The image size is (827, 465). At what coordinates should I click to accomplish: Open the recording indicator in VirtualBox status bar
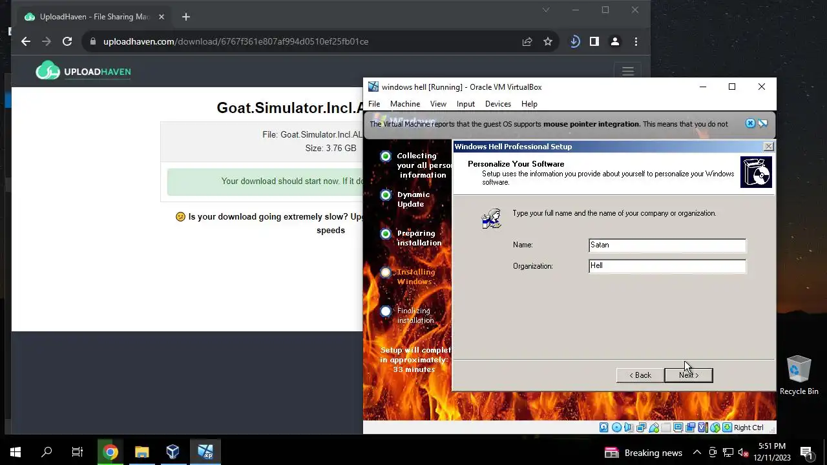(x=690, y=428)
